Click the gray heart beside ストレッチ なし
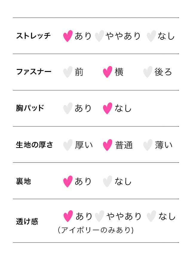 click(151, 36)
